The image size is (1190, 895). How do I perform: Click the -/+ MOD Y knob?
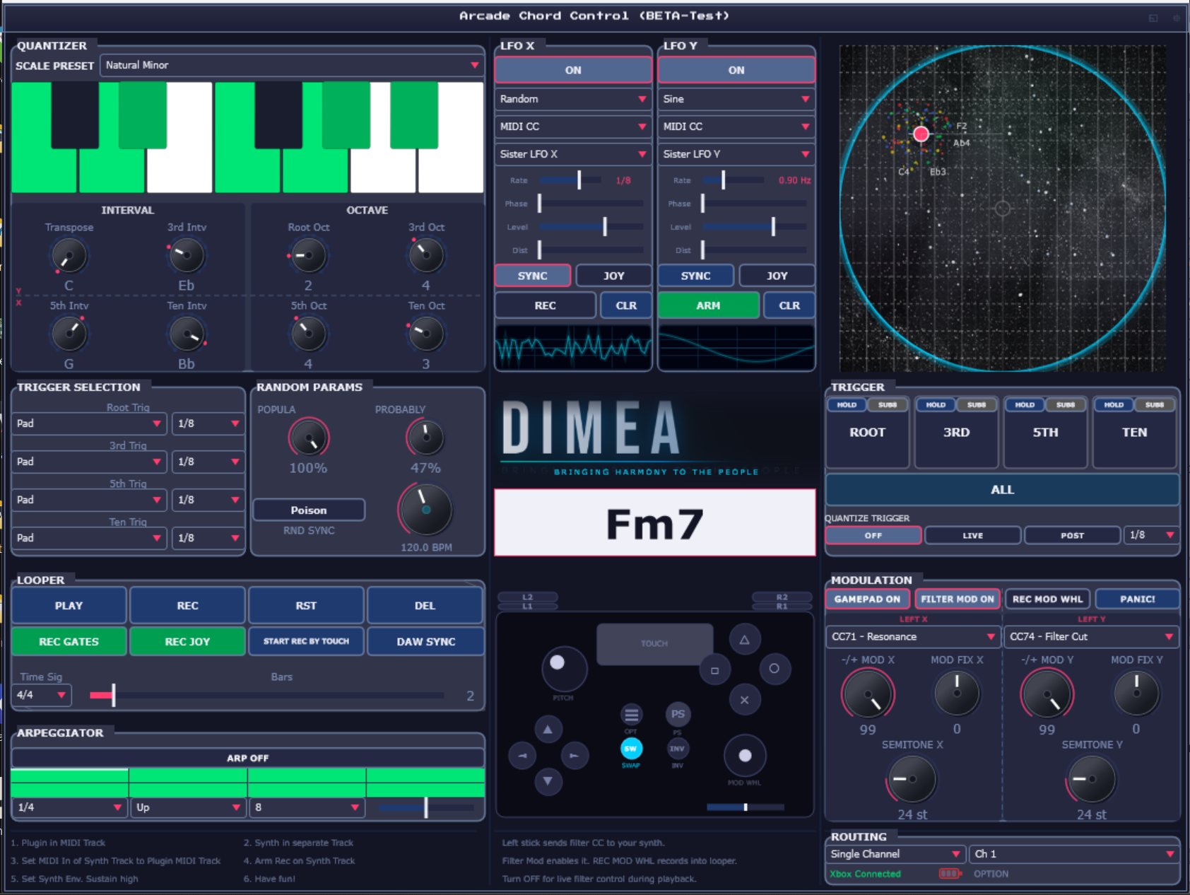(1047, 694)
